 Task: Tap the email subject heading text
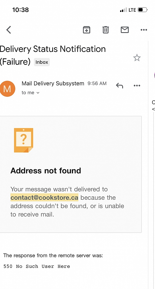tap(53, 55)
